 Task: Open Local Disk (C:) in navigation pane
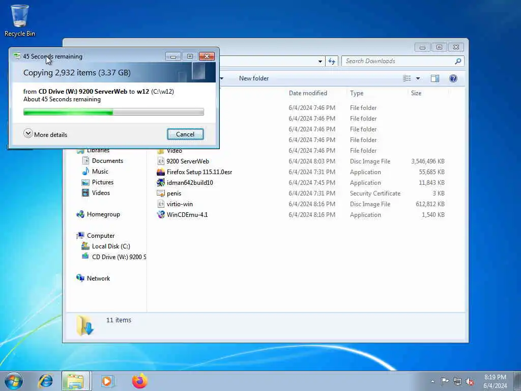click(x=111, y=246)
